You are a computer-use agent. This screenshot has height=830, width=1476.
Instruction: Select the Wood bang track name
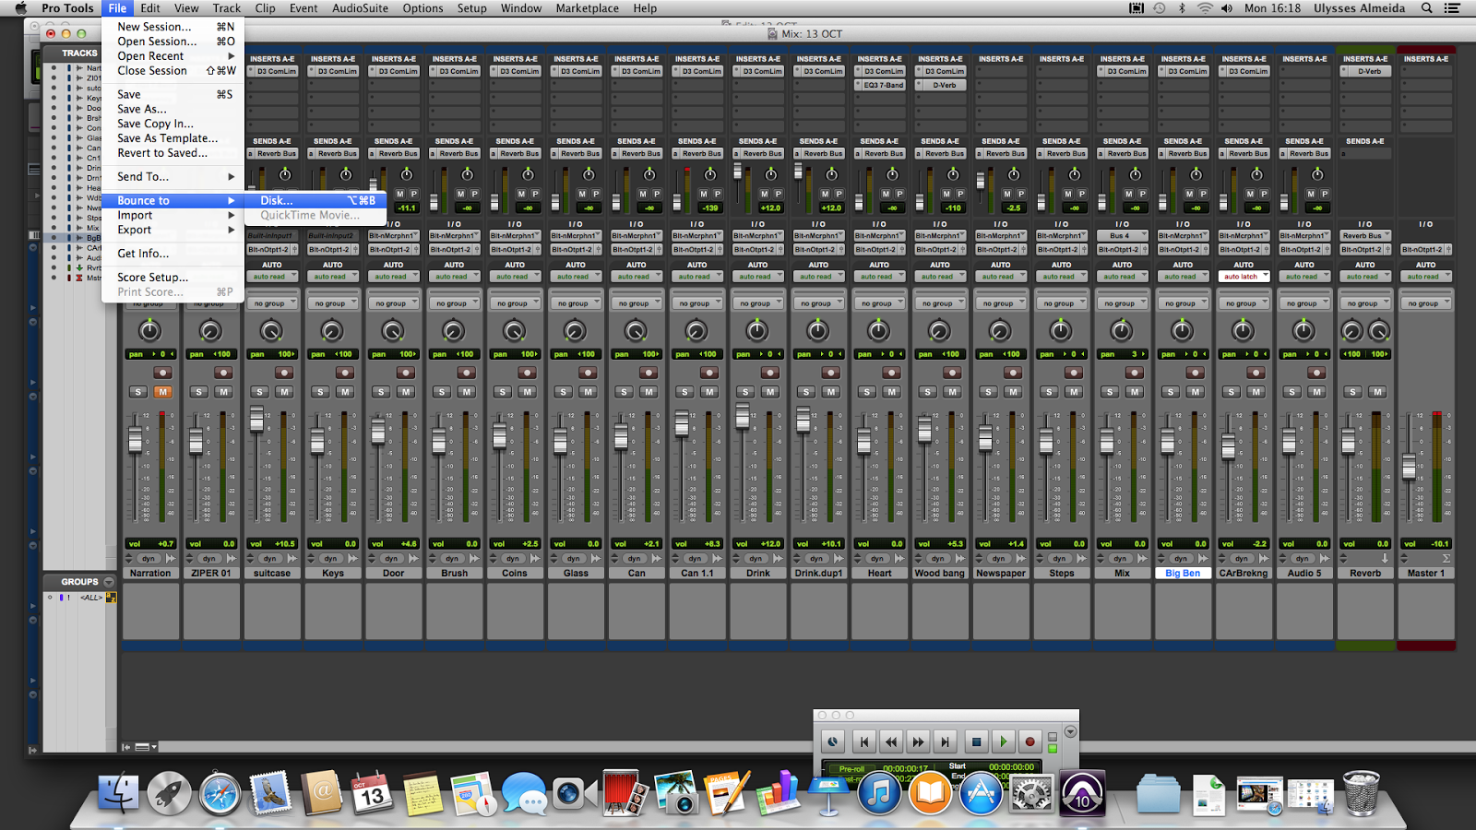pyautogui.click(x=940, y=574)
